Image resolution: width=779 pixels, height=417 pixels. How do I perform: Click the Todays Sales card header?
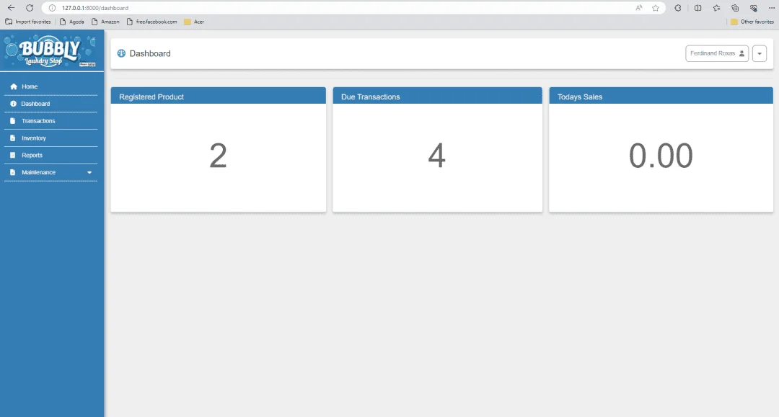(x=661, y=97)
